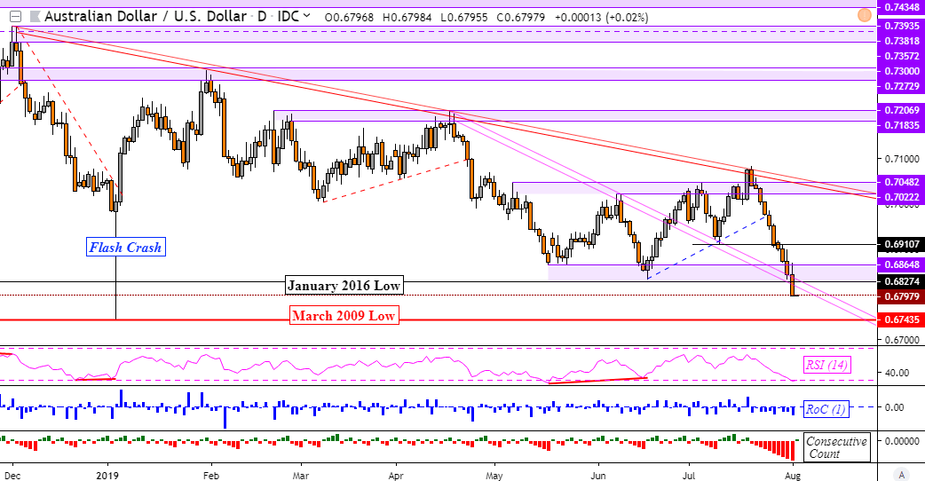Click the Consecutive Count indicator label
Viewport: 925px width, 481px height.
click(836, 447)
